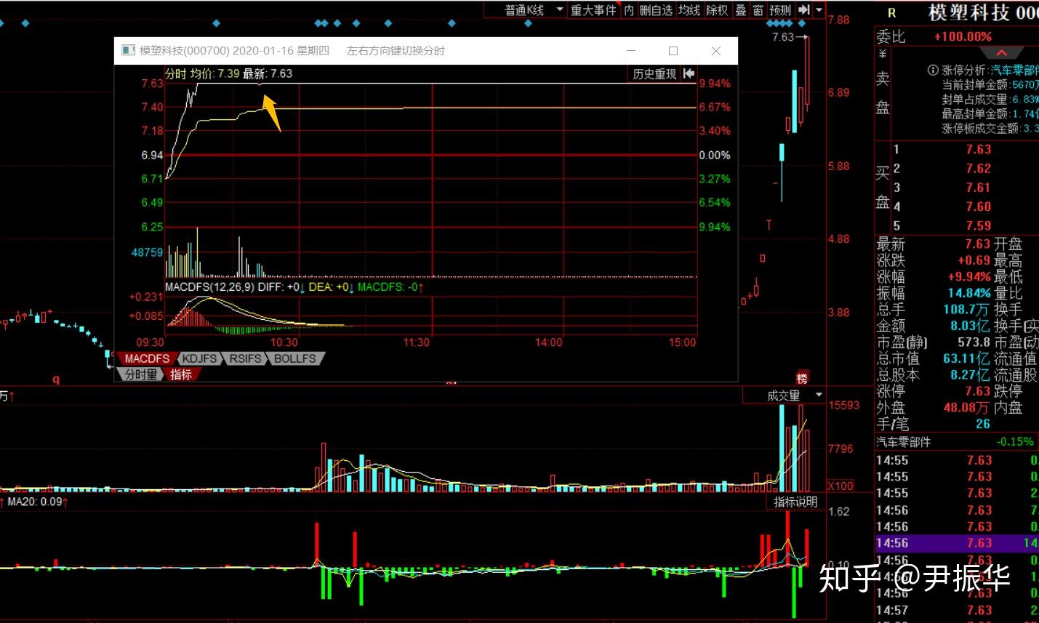
Task: Click the 叠 overlay button
Action: [741, 10]
